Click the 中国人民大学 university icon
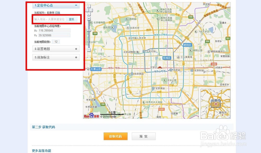Image resolution: width=261 pixels, height=153 pixels. (x=130, y=38)
